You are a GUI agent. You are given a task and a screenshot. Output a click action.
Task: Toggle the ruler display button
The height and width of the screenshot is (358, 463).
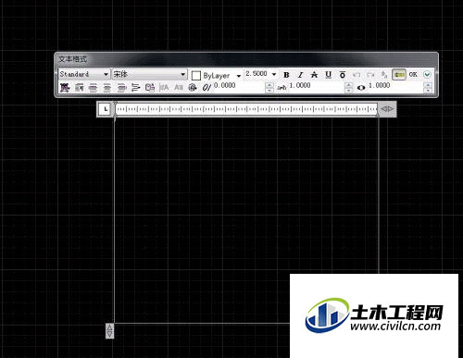[399, 74]
